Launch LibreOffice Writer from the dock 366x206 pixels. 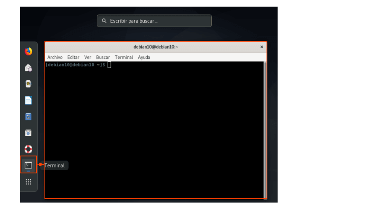pos(28,100)
